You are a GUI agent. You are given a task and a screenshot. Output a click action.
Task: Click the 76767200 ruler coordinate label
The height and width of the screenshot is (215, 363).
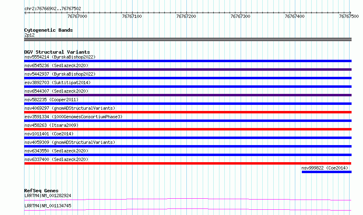(x=186, y=16)
